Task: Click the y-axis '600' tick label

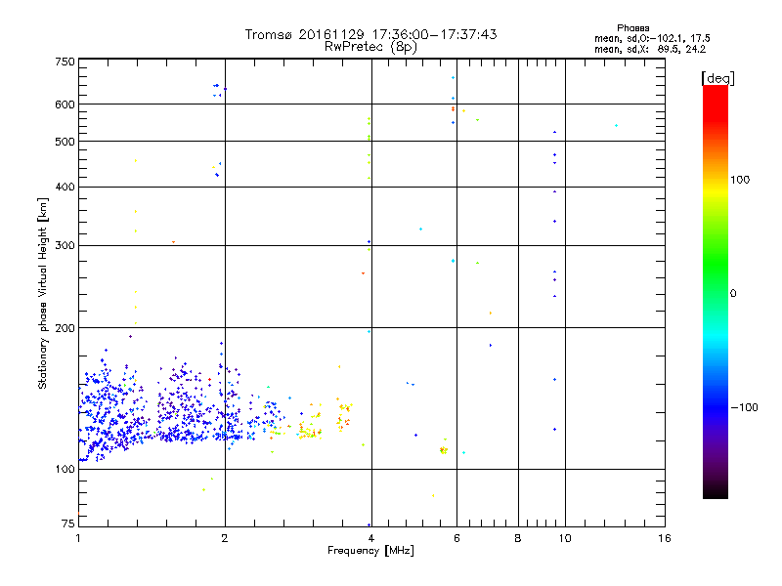Action: 65,105
